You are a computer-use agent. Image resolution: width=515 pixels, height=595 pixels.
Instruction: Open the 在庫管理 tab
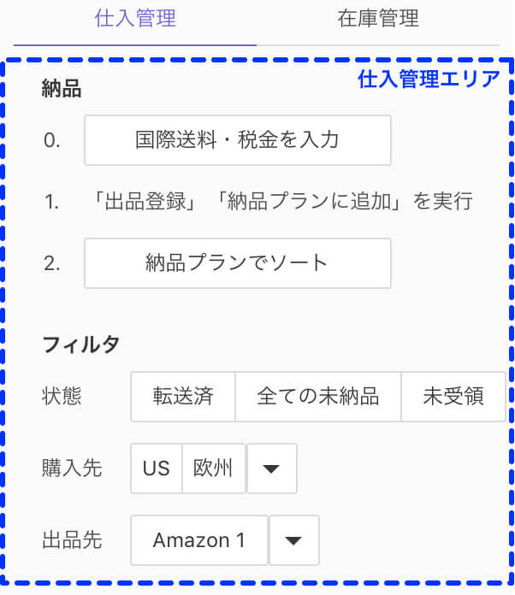378,18
